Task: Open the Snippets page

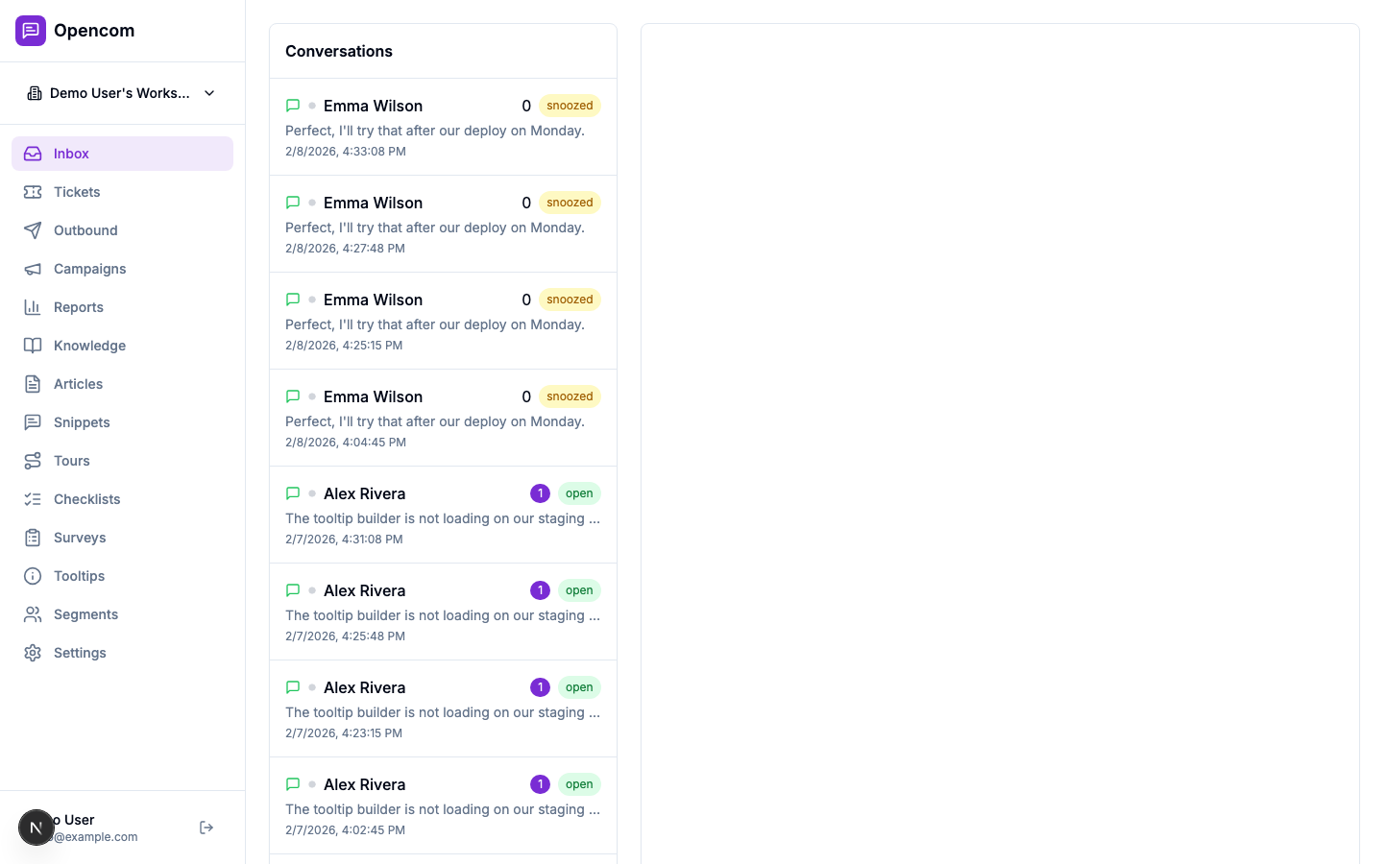Action: [x=82, y=422]
